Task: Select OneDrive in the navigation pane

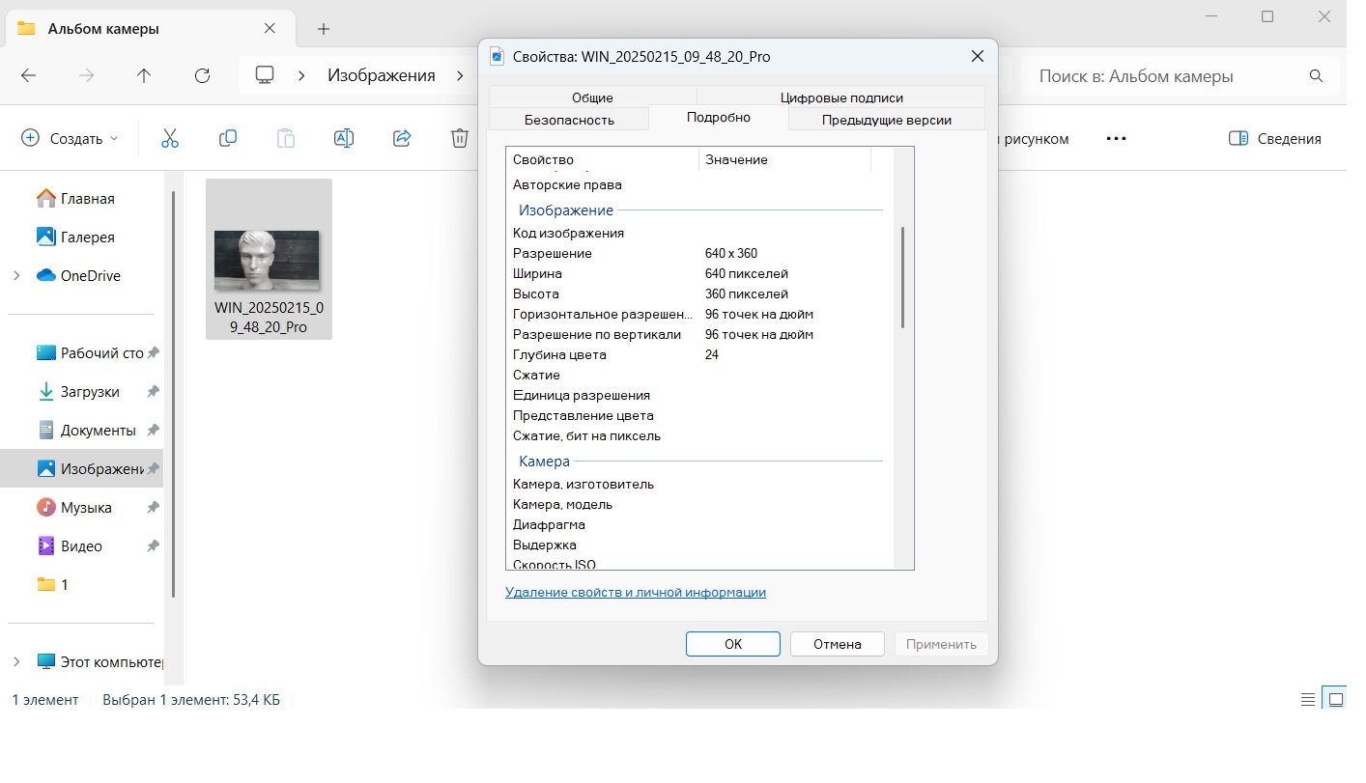Action: click(78, 276)
